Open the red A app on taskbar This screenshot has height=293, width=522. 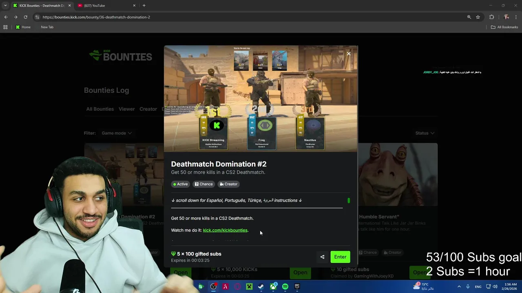click(225, 286)
